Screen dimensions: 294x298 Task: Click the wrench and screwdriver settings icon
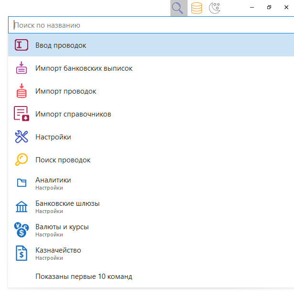(x=21, y=137)
